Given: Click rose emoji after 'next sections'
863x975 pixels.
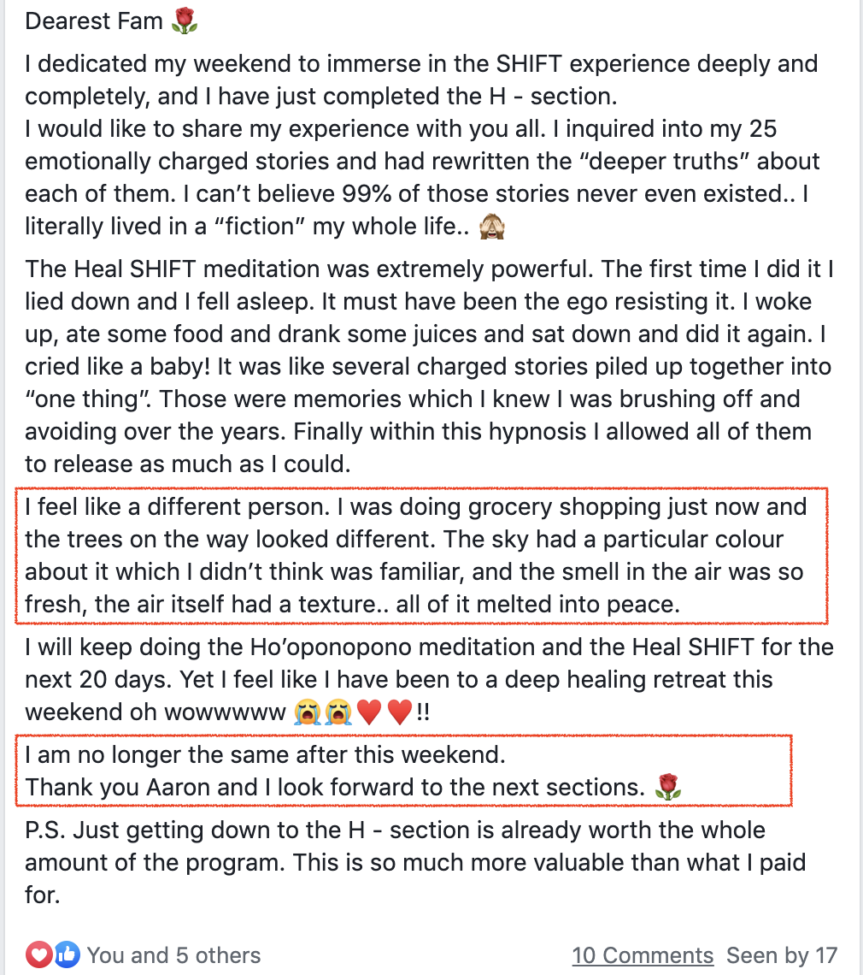Looking at the screenshot, I should coord(668,787).
